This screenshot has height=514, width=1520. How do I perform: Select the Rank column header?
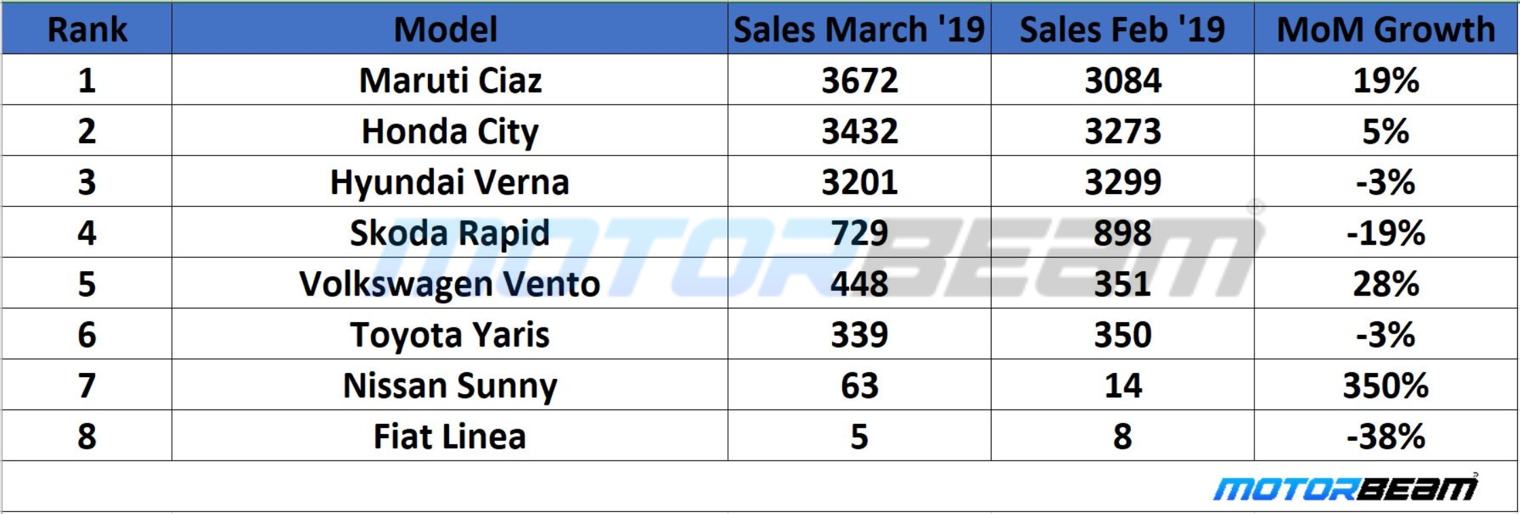pyautogui.click(x=87, y=30)
